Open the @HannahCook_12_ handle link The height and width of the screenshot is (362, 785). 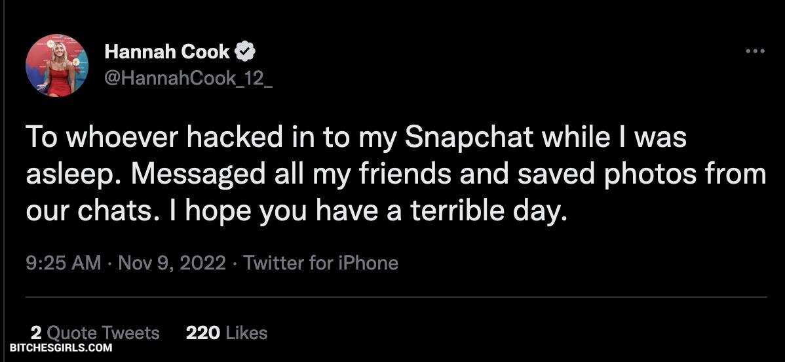coord(188,78)
